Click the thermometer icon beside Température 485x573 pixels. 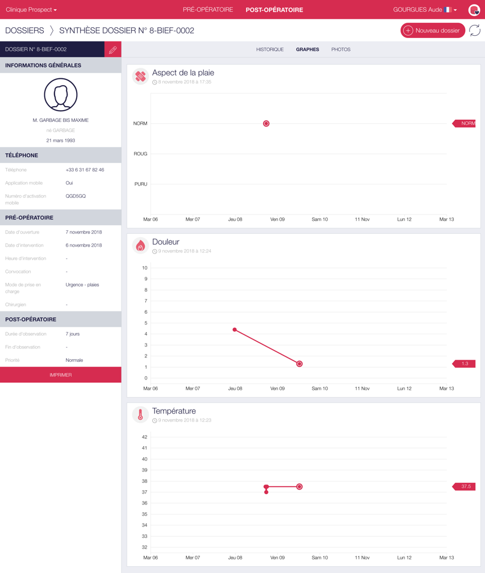pyautogui.click(x=140, y=415)
